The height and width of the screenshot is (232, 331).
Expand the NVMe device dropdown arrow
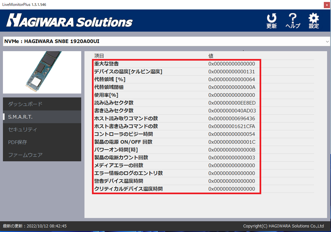(327, 42)
